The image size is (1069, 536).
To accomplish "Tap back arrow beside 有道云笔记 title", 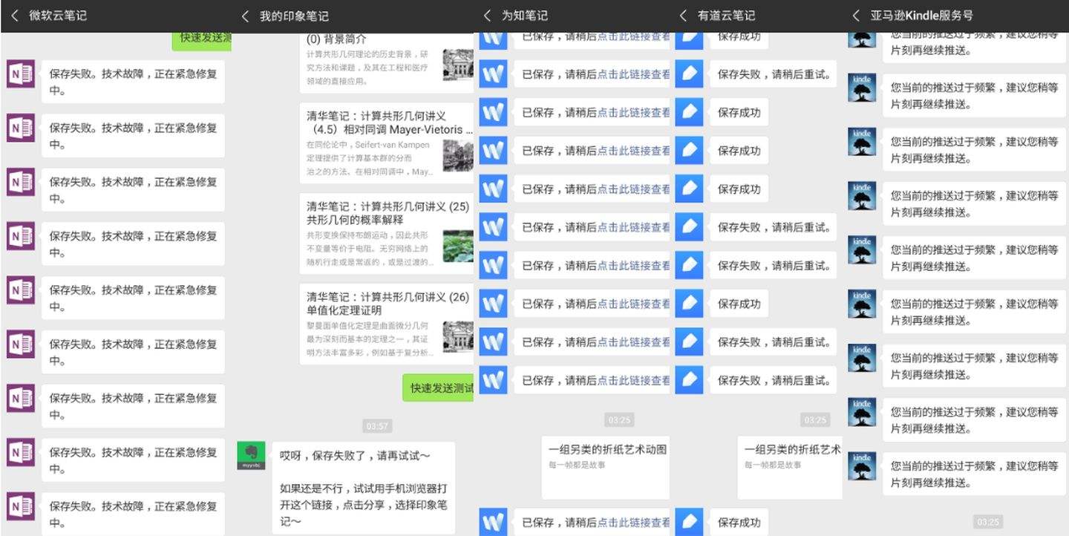I will [683, 16].
